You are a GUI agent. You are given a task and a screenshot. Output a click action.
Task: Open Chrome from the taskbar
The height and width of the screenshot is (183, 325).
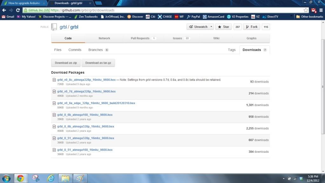point(20,179)
